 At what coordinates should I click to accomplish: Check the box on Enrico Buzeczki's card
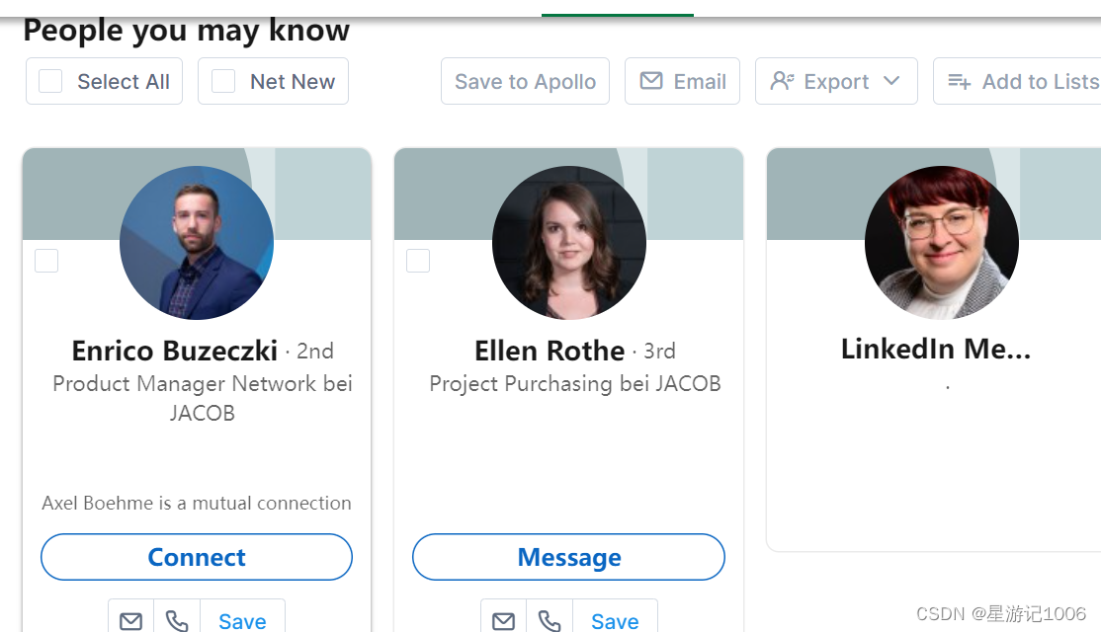tap(46, 261)
